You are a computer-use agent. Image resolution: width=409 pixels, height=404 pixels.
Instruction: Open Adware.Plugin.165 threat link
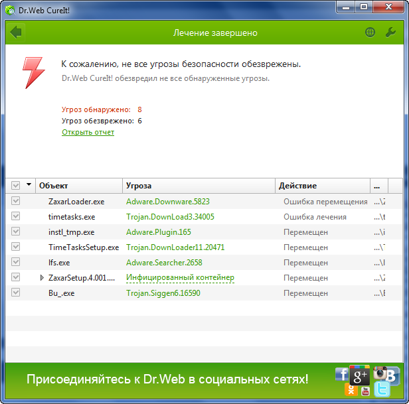point(159,232)
